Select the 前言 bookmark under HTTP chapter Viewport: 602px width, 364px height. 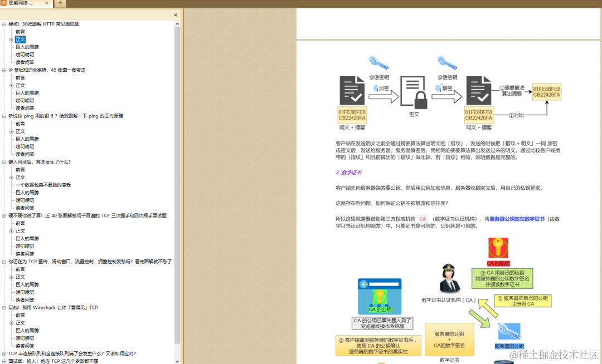point(20,32)
